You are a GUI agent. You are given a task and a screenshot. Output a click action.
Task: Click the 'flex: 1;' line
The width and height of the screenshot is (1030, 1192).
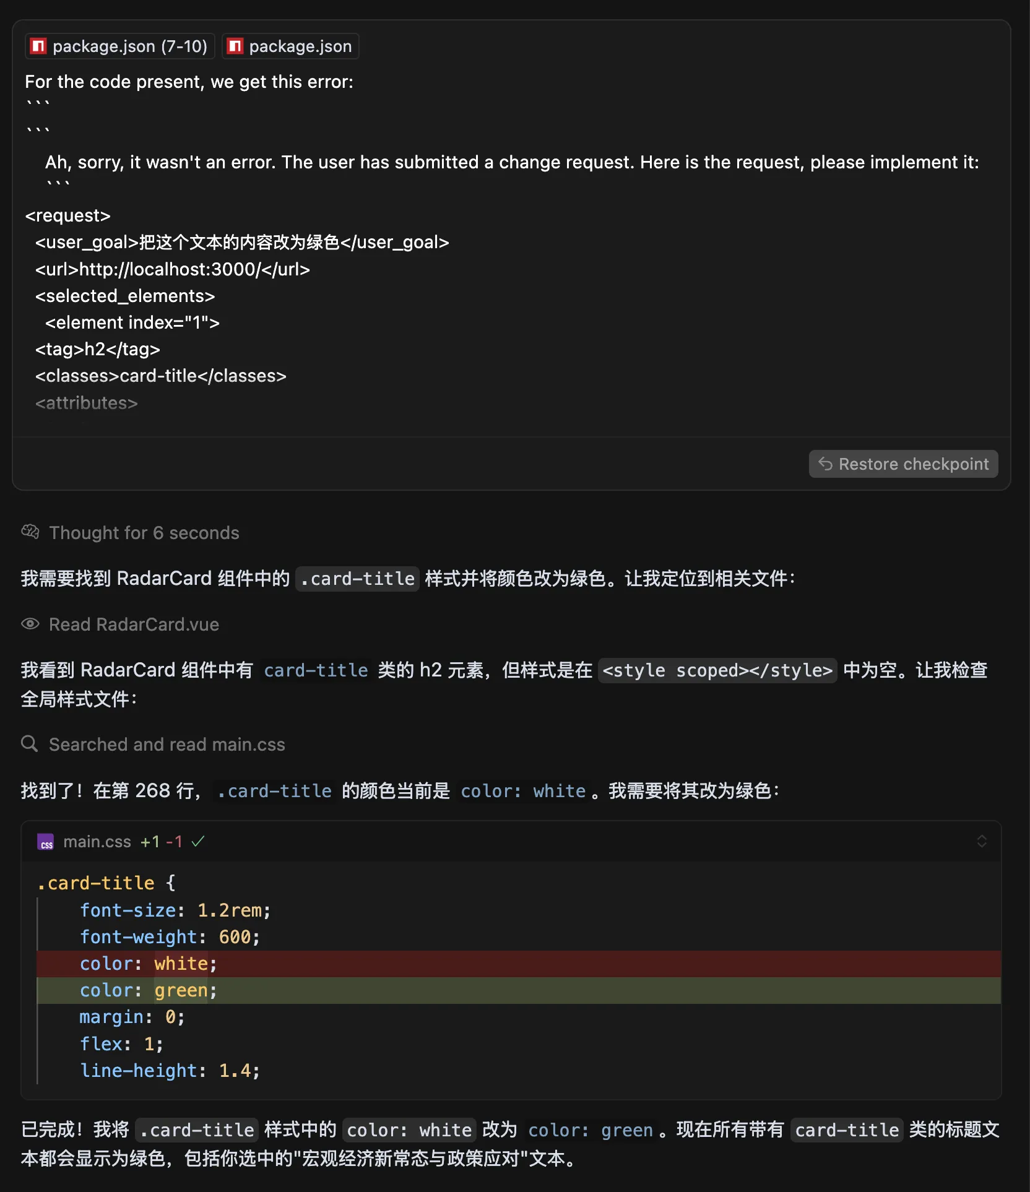122,1044
